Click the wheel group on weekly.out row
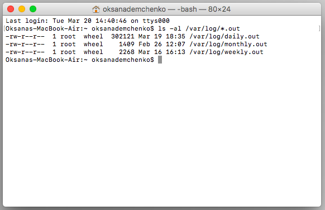Viewport: 325px width, 210px height. pyautogui.click(x=93, y=52)
